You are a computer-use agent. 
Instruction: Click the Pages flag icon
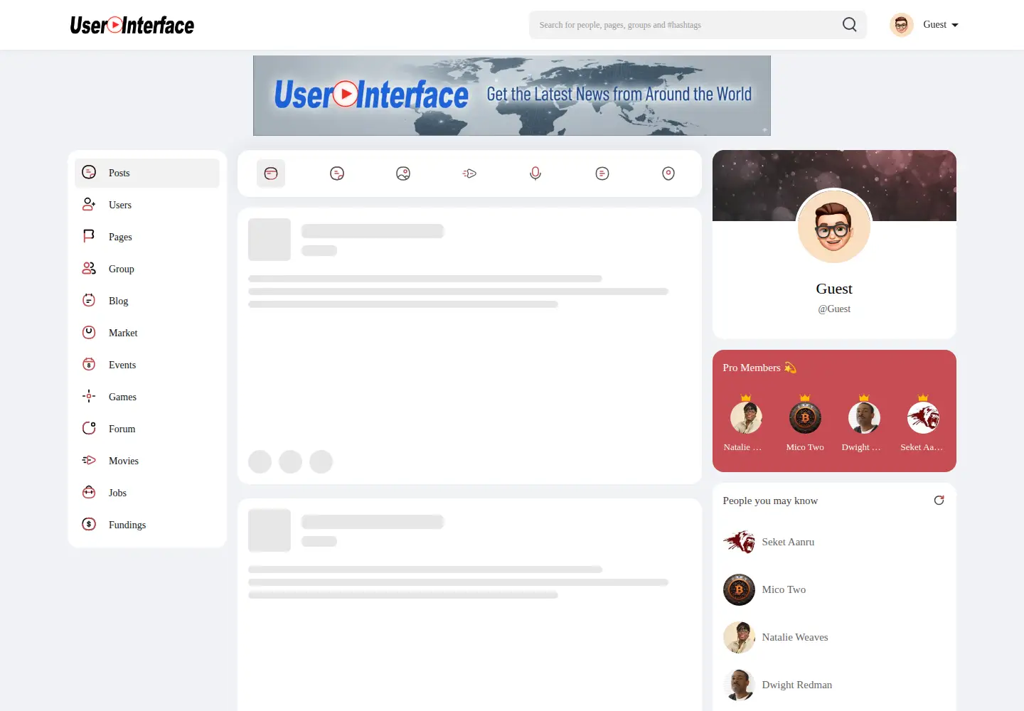(89, 236)
